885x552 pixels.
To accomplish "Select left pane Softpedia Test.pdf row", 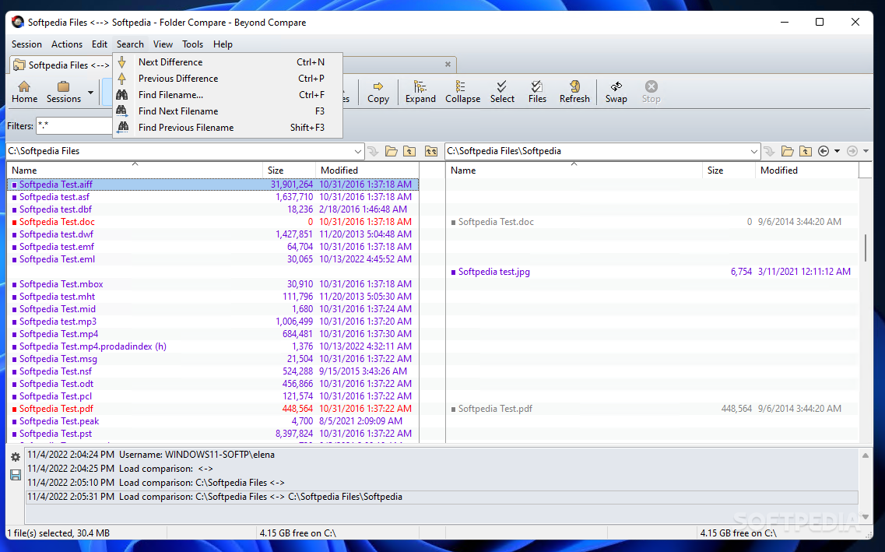I will pyautogui.click(x=212, y=409).
